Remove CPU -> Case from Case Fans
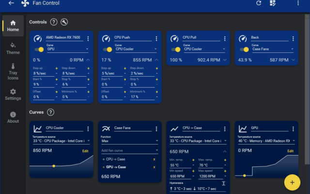310x194 pixels. pyautogui.click(x=154, y=160)
